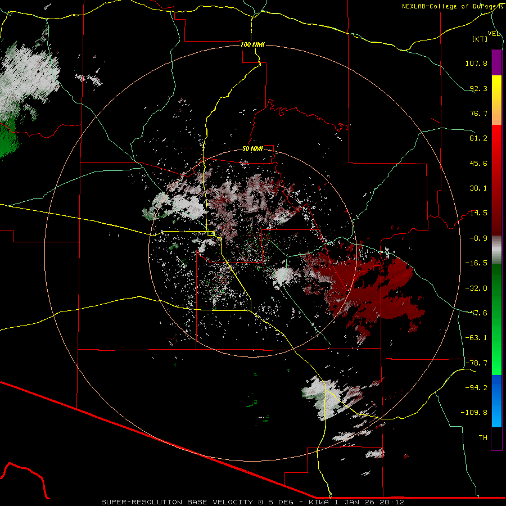Screen dimensions: 506x506
Task: Click the Super-Resolution Base Velocity caption
Action: click(x=252, y=502)
